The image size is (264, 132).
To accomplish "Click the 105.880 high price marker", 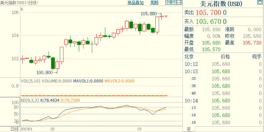I will coord(149,14).
